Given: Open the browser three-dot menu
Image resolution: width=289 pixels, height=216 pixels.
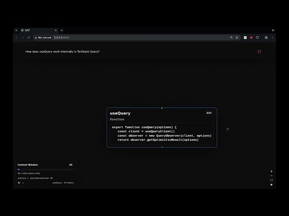Looking at the screenshot, I should point(272,37).
